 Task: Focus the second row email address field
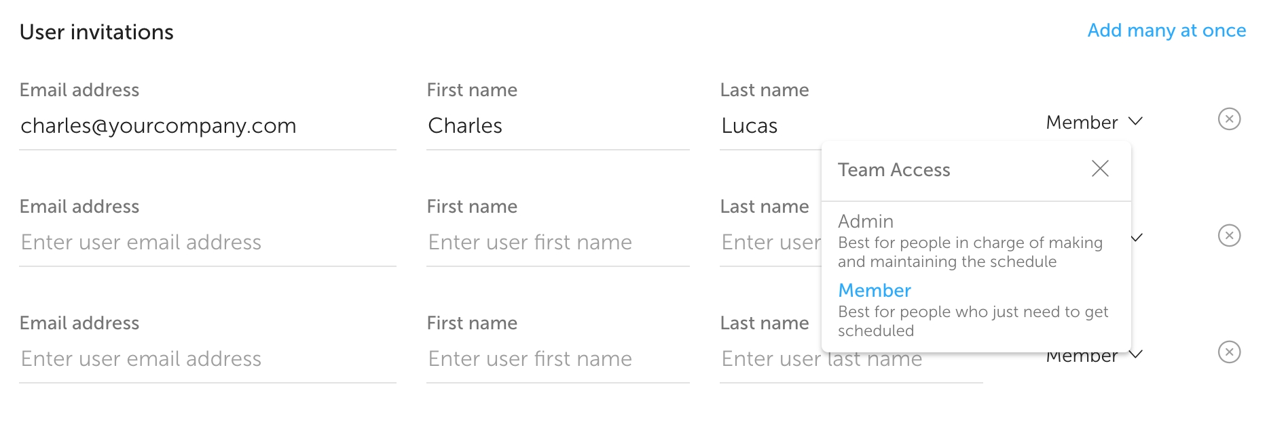(x=207, y=243)
